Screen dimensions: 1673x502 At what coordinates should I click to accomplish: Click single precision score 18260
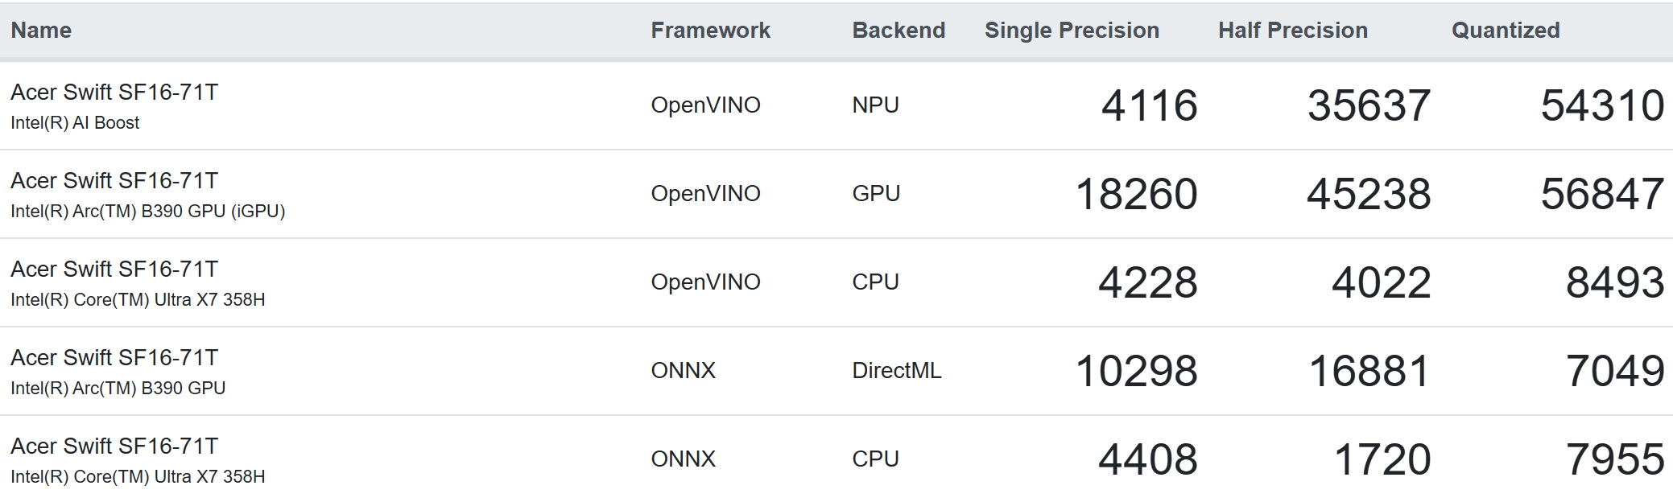point(1136,195)
